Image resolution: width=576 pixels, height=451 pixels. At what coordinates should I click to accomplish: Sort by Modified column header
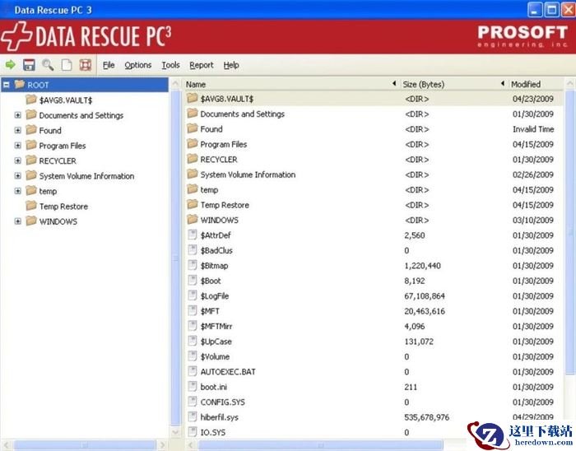coord(536,84)
